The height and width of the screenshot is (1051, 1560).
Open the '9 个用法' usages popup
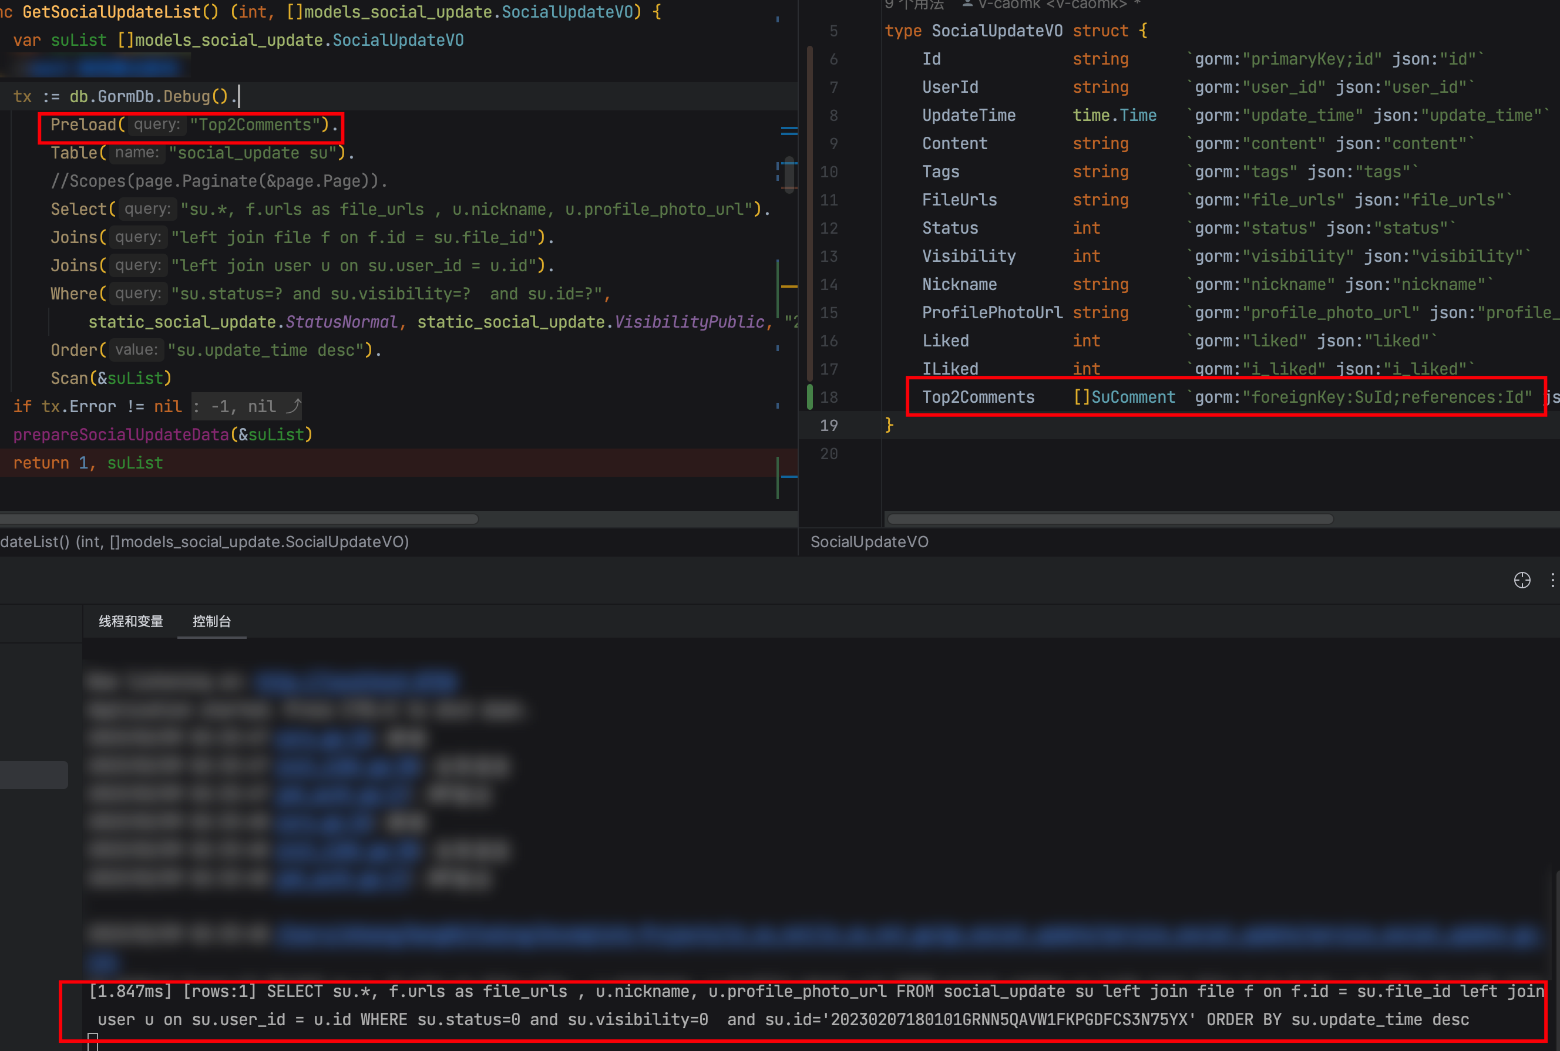913,5
